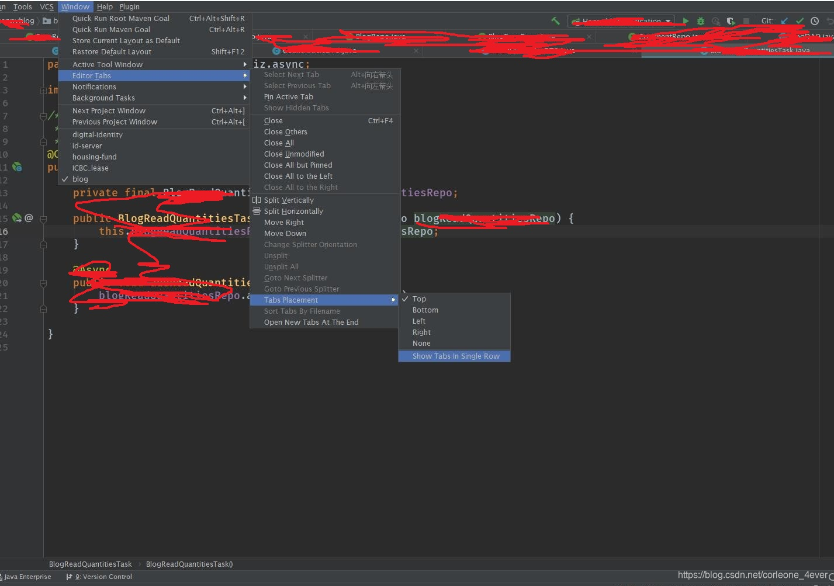Screen dimensions: 834x586
Task: Choose Move Right in Editor Tabs
Action: coord(325,222)
